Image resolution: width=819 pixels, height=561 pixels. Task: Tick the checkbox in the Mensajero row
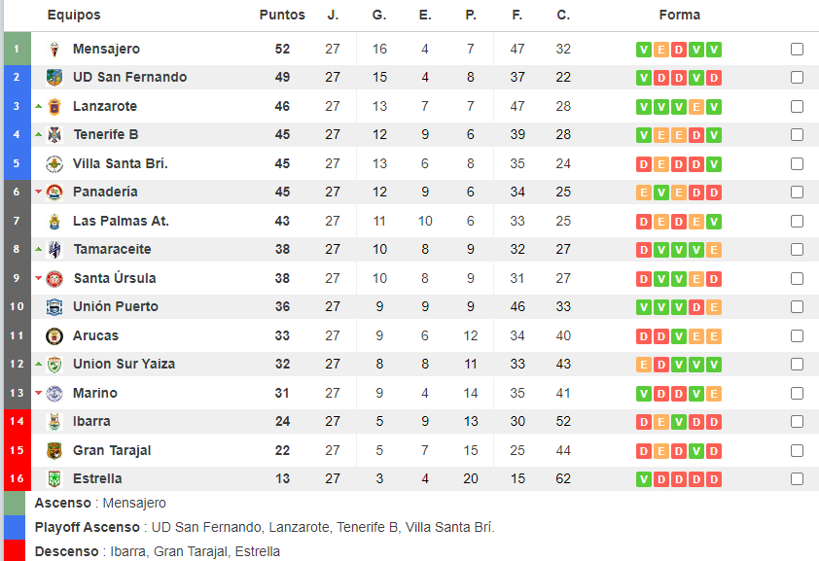point(797,50)
